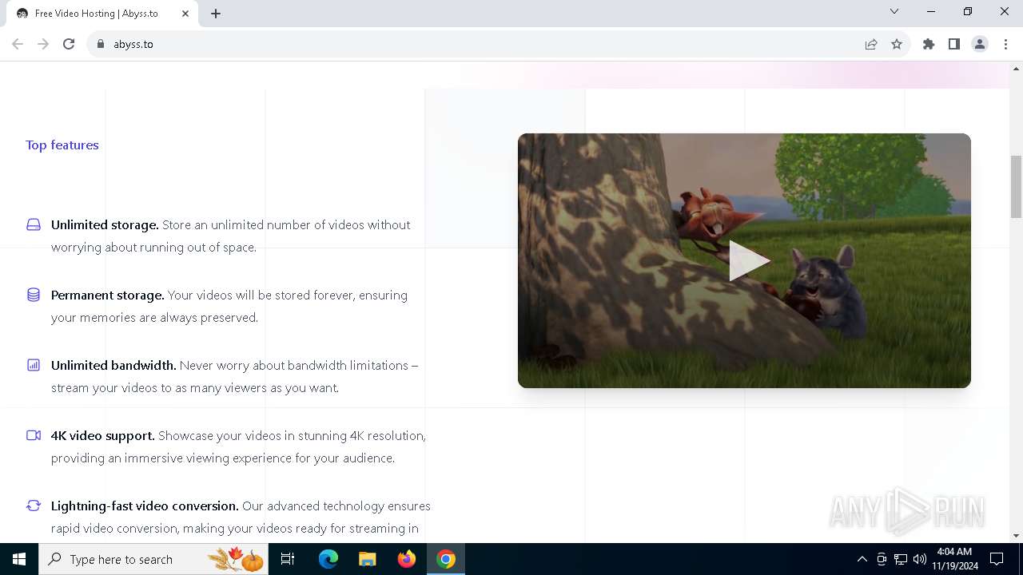The width and height of the screenshot is (1023, 575).
Task: Open the Chrome profile avatar
Action: pos(980,44)
